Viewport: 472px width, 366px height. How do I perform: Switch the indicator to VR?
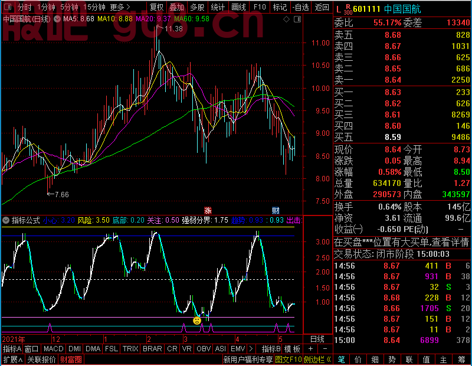pyautogui.click(x=187, y=349)
